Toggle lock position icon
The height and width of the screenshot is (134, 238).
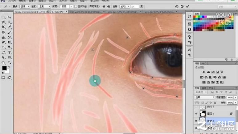[211, 103]
